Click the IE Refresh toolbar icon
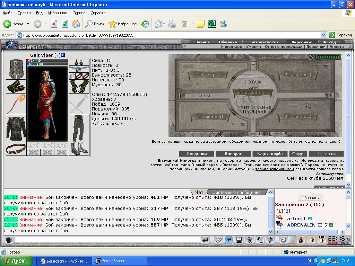 point(65,24)
